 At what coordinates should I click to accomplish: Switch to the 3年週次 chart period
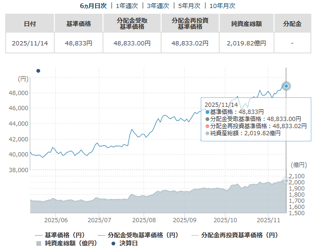coord(158,6)
